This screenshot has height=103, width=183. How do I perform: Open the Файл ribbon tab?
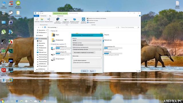(x=36, y=16)
